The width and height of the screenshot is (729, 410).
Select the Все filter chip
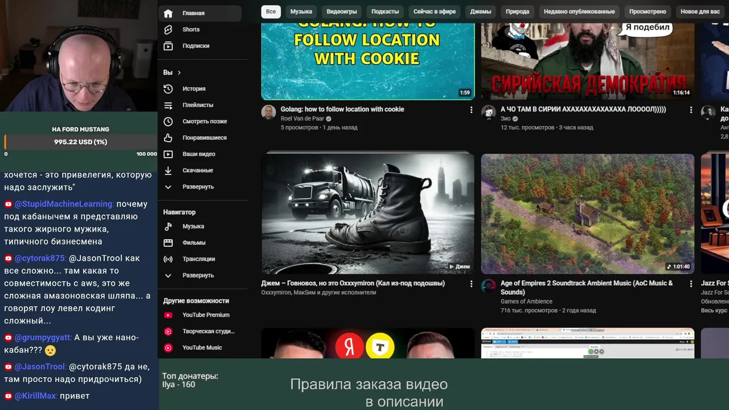[271, 11]
